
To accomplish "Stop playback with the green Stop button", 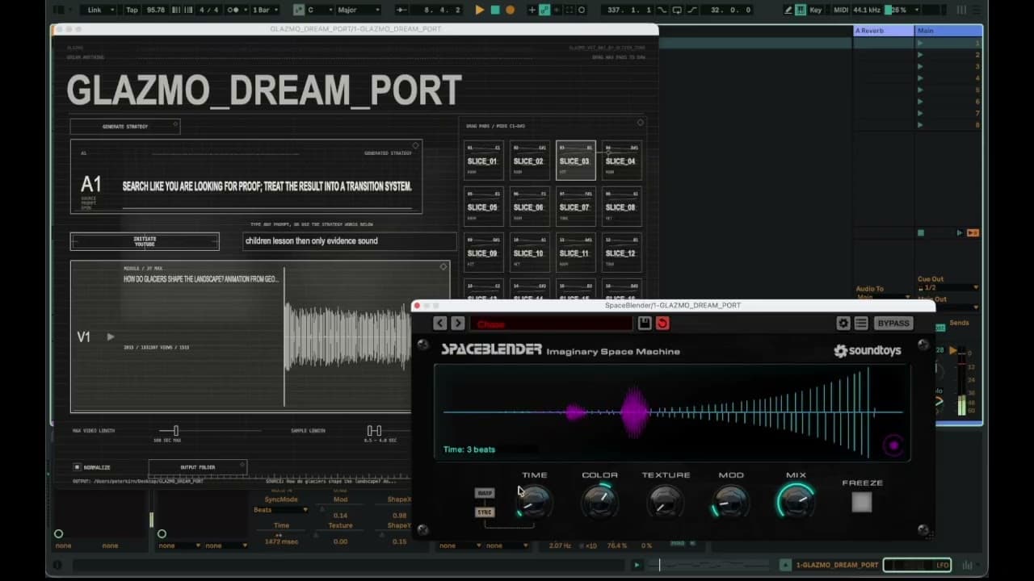I will click(495, 10).
